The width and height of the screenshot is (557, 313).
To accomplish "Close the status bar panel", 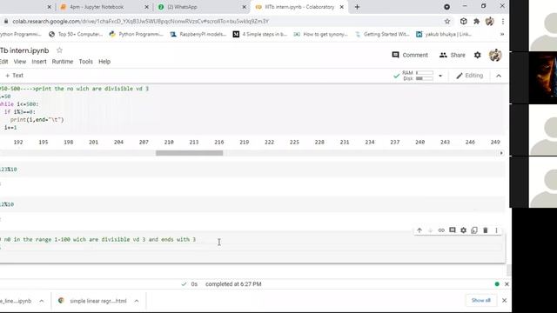I will [x=507, y=284].
